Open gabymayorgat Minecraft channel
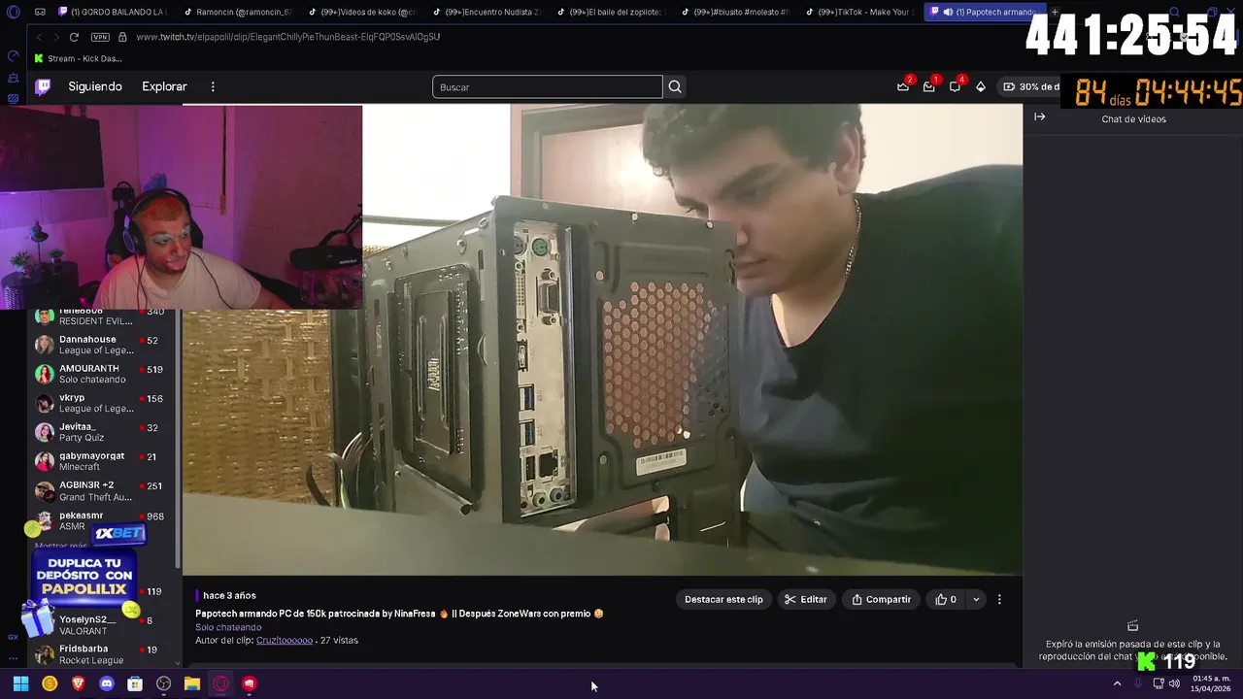This screenshot has height=699, width=1243. click(103, 461)
